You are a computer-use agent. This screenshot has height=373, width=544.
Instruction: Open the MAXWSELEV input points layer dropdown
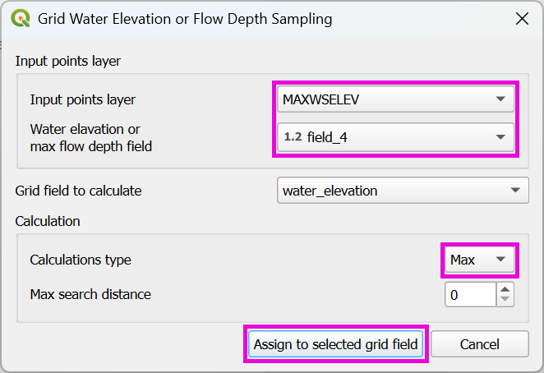(394, 99)
